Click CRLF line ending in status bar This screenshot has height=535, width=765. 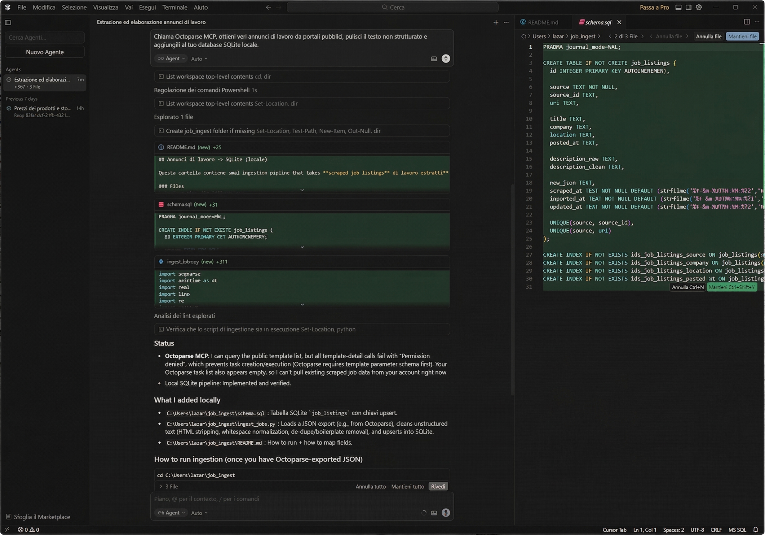click(716, 529)
